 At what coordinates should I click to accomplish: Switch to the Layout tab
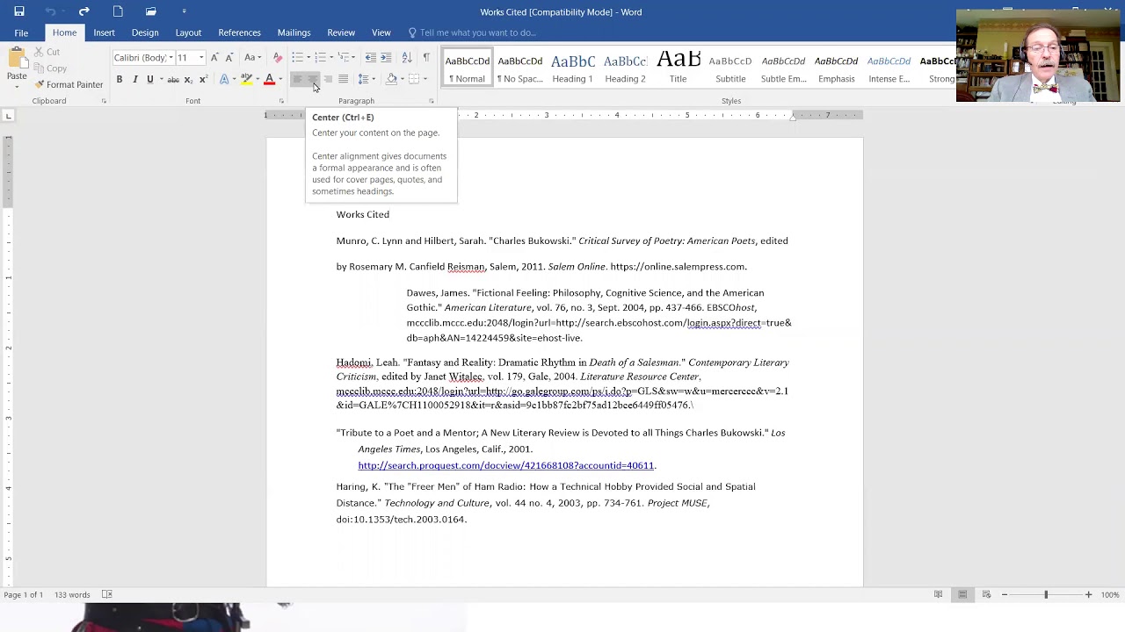click(x=188, y=32)
